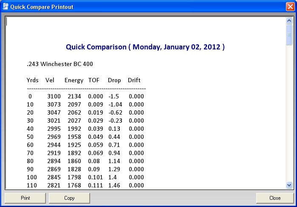
Task: Click the energy value 1798 at 100 yards
Action: click(x=74, y=177)
